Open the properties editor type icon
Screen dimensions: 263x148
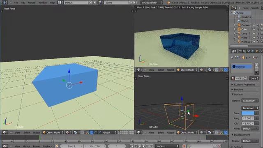pyautogui.click(x=234, y=51)
